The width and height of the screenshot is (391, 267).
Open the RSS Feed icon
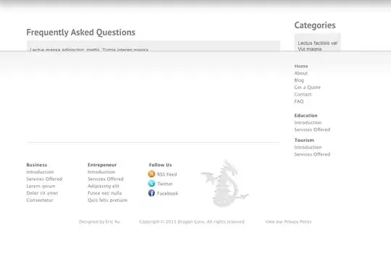coord(151,174)
